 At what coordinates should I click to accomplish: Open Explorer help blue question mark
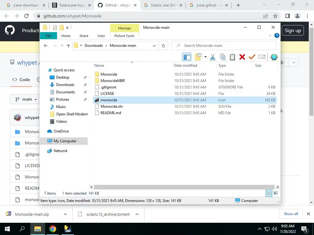pyautogui.click(x=277, y=35)
